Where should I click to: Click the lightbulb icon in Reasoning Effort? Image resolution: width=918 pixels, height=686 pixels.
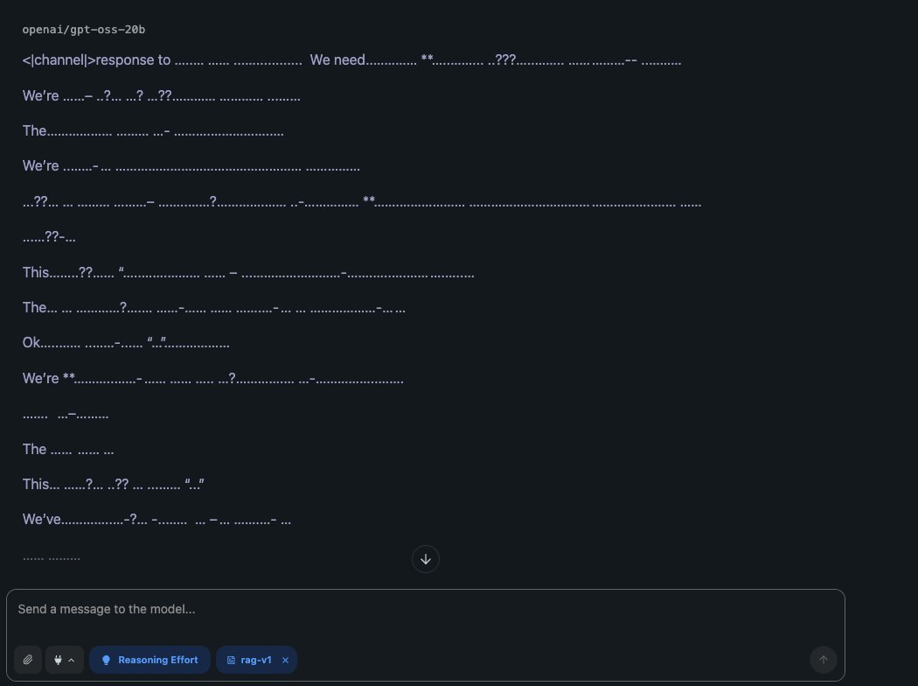[106, 661]
